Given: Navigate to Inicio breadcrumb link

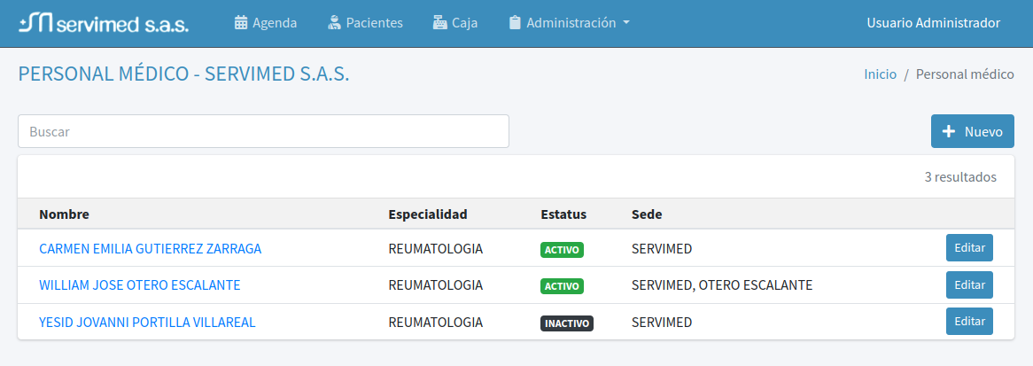Looking at the screenshot, I should (880, 74).
